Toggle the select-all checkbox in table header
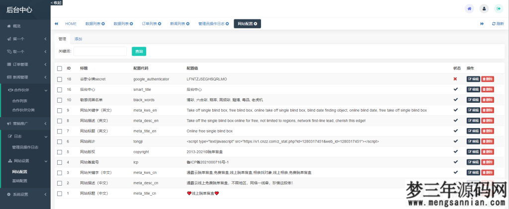 click(60, 69)
